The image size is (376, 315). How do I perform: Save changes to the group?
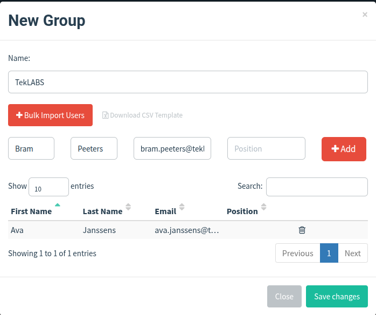click(x=337, y=297)
